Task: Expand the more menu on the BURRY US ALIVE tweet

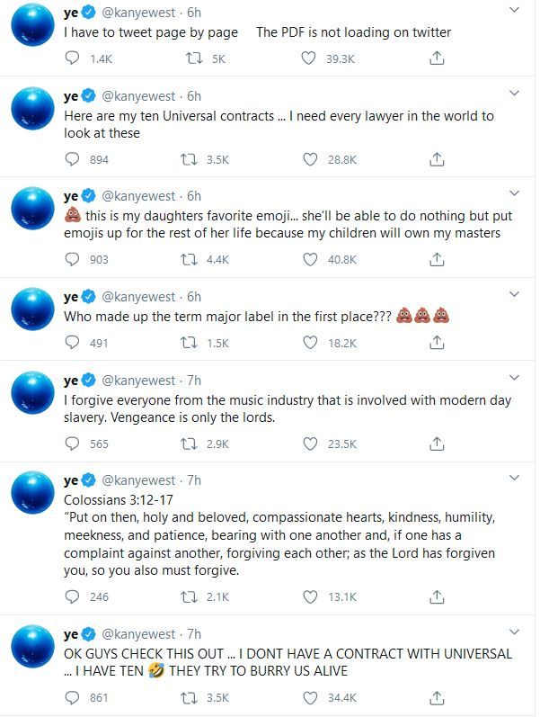Action: 514,632
